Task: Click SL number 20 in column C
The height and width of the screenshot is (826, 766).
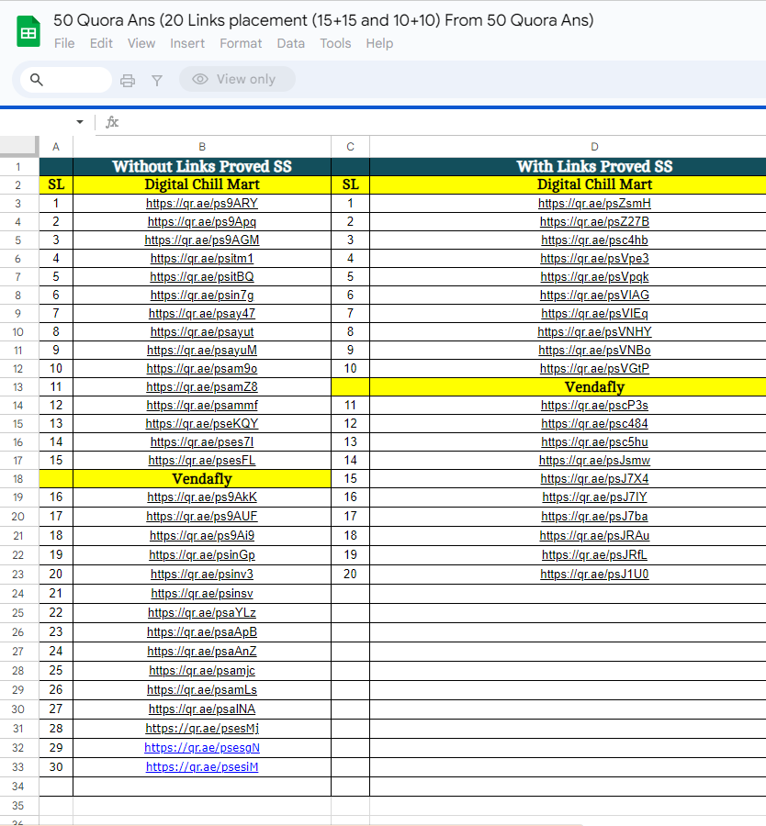Action: pos(351,575)
